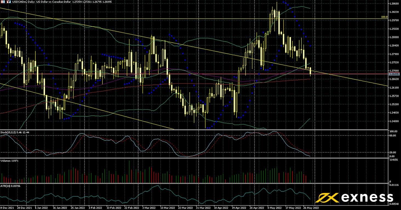This screenshot has width=401, height=210.
Task: Click the 25 Jan 2022 date label
Action: click(x=78, y=208)
